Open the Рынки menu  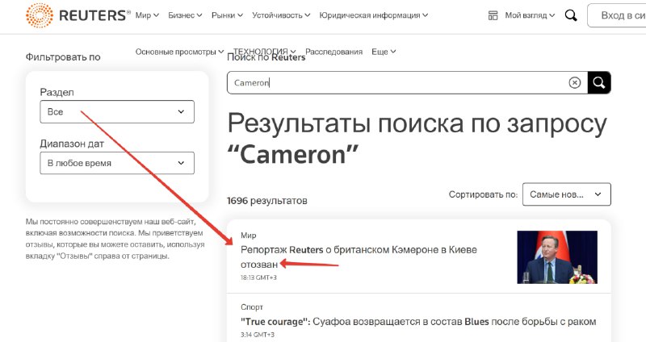click(x=227, y=15)
